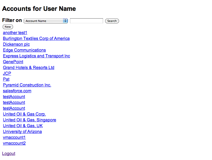Open the Edge Communications account

[x=24, y=50]
